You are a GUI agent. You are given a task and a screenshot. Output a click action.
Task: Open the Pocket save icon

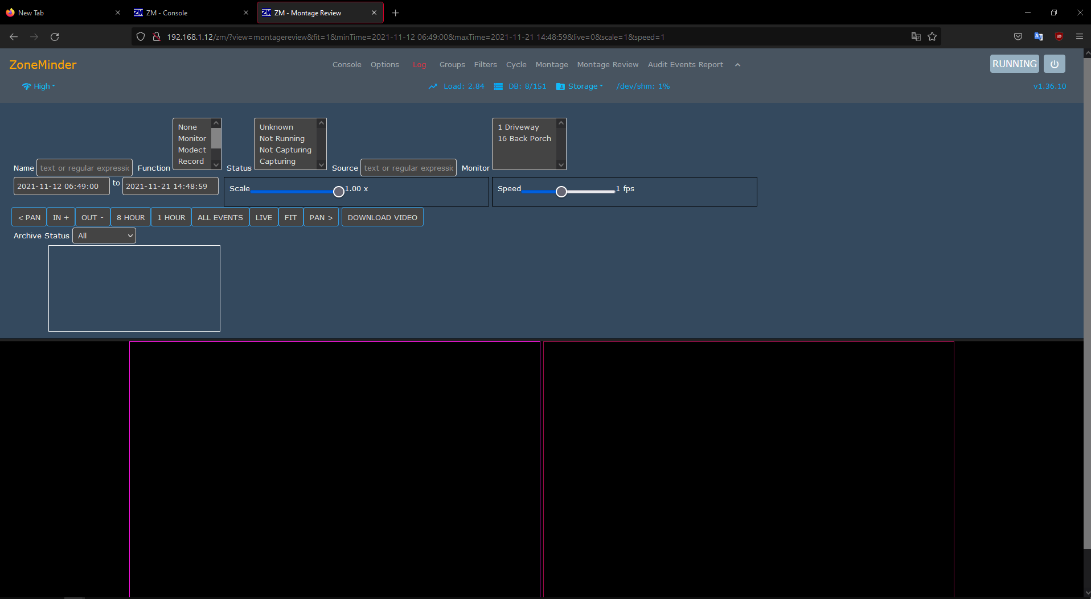coord(1018,37)
